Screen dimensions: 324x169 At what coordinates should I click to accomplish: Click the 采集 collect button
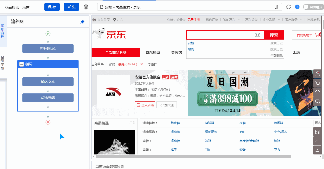pyautogui.click(x=71, y=7)
